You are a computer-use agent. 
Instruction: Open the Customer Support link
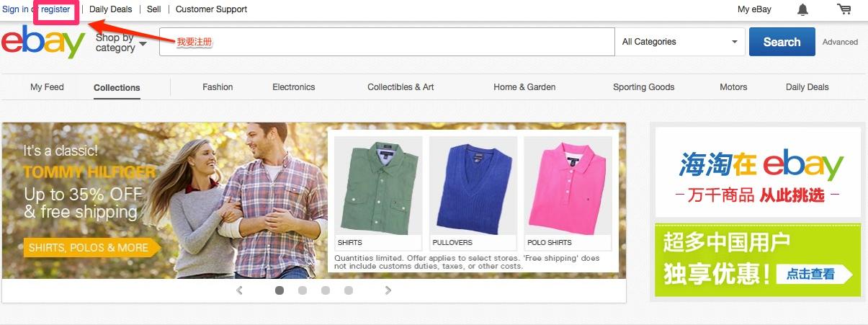pos(211,9)
